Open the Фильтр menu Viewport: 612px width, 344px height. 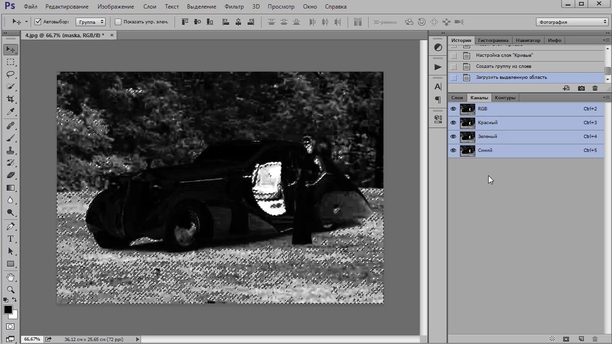click(x=234, y=7)
